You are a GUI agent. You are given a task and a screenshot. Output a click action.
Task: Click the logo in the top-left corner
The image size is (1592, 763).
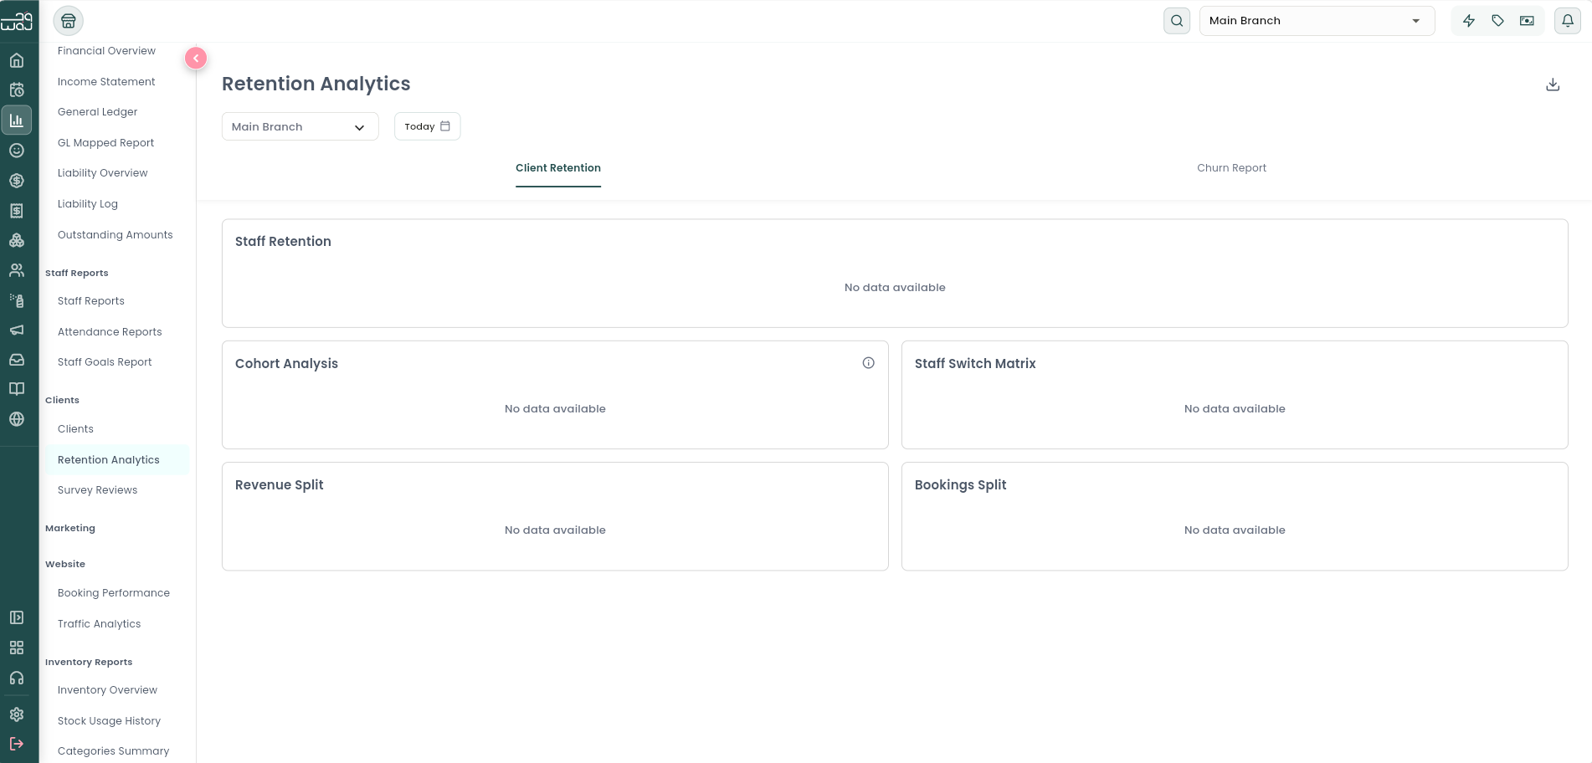(x=17, y=20)
